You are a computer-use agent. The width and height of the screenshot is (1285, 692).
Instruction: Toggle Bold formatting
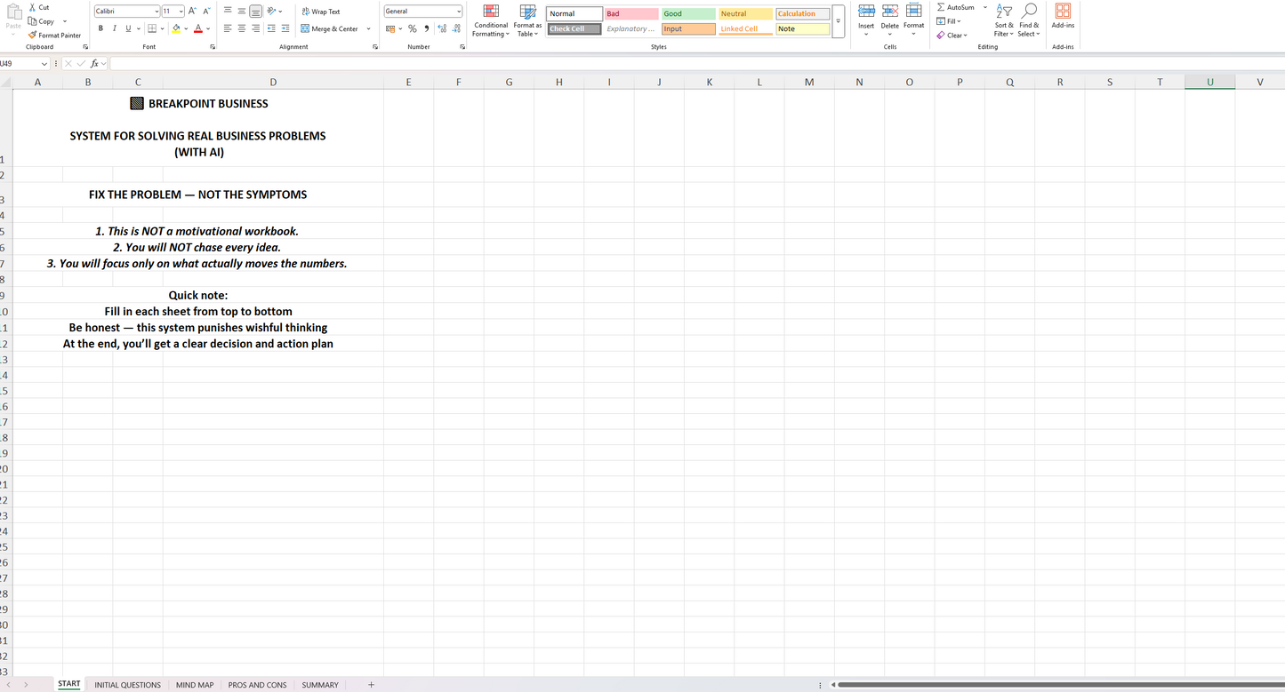tap(100, 28)
